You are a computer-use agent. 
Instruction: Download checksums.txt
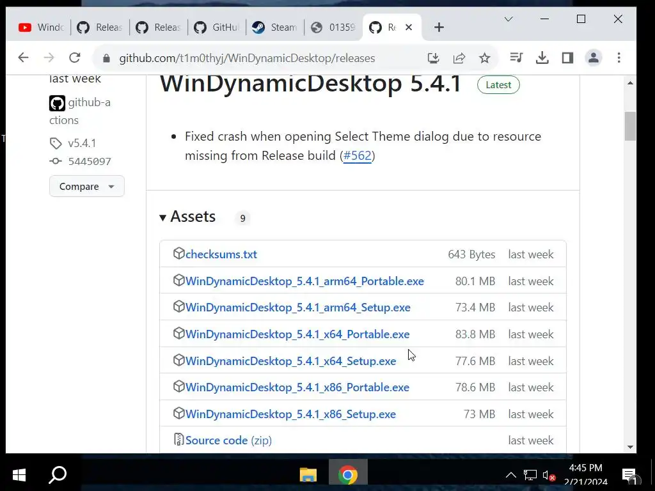(221, 254)
